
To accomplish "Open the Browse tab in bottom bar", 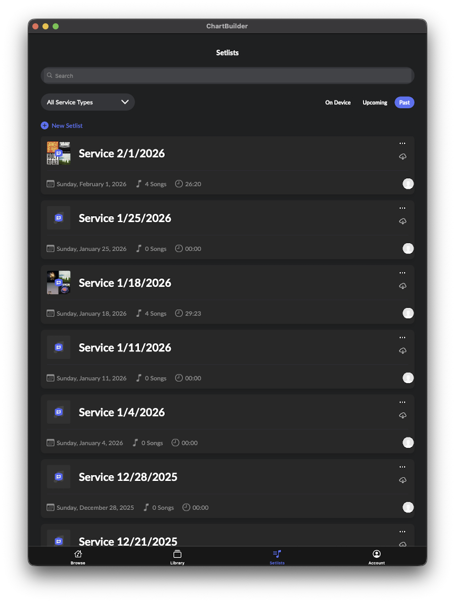I will (78, 557).
